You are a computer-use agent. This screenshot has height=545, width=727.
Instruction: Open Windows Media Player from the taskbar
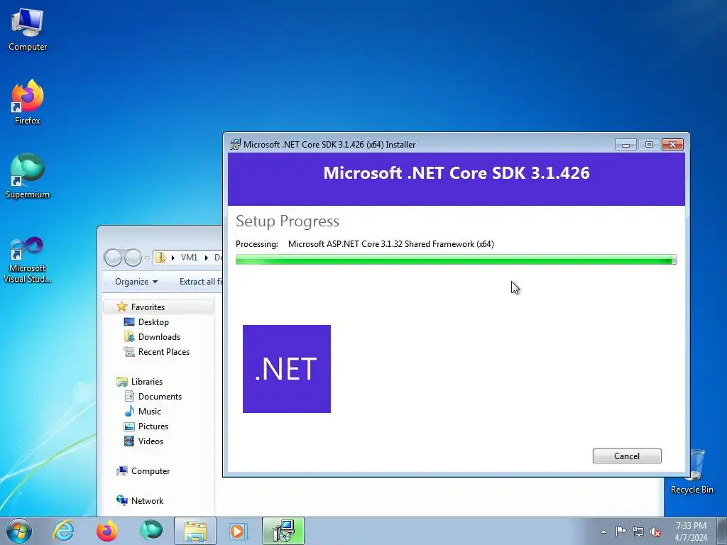[239, 531]
